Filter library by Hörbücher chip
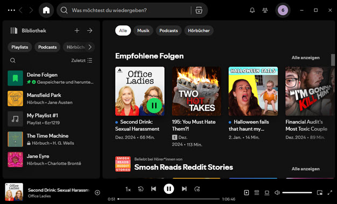The width and height of the screenshot is (337, 204). 75,47
